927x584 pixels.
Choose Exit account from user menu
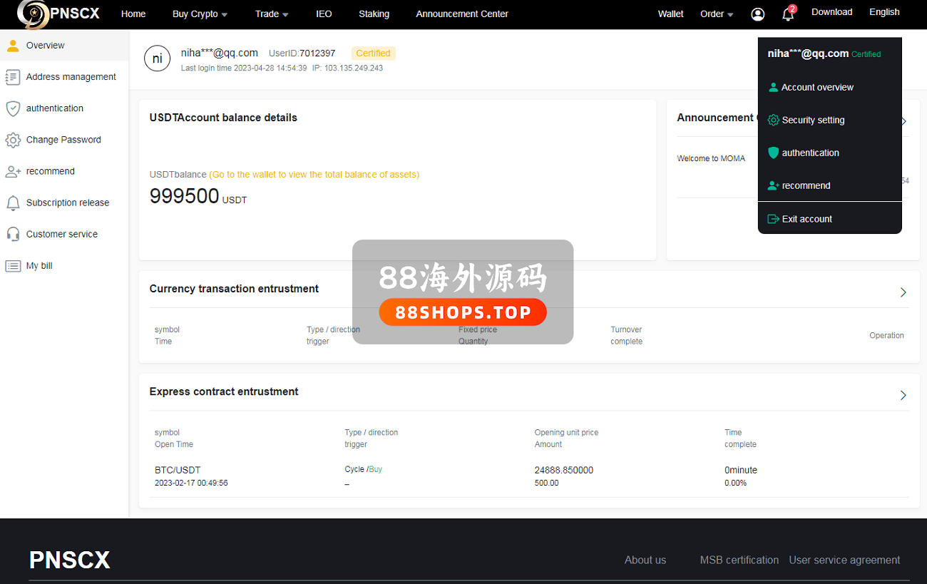(806, 219)
